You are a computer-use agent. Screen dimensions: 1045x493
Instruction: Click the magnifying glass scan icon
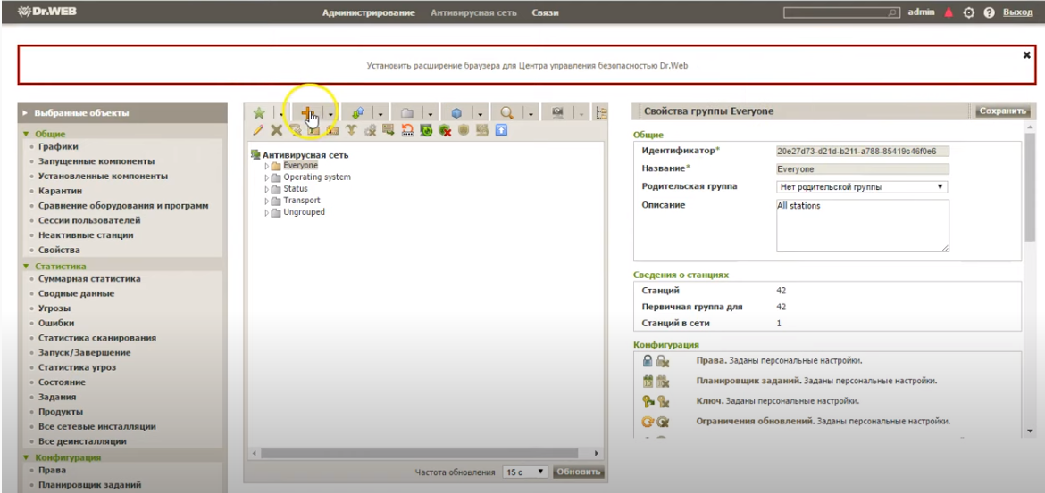coord(506,113)
